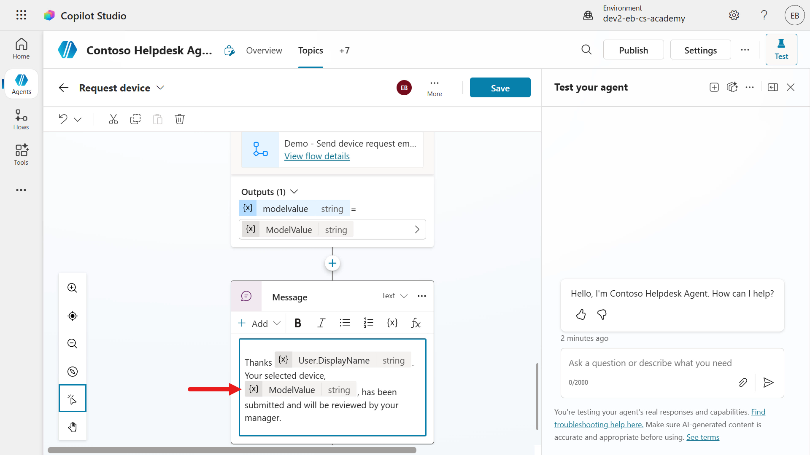This screenshot has height=455, width=810.
Task: Reset canvas to center focus
Action: pos(73,316)
